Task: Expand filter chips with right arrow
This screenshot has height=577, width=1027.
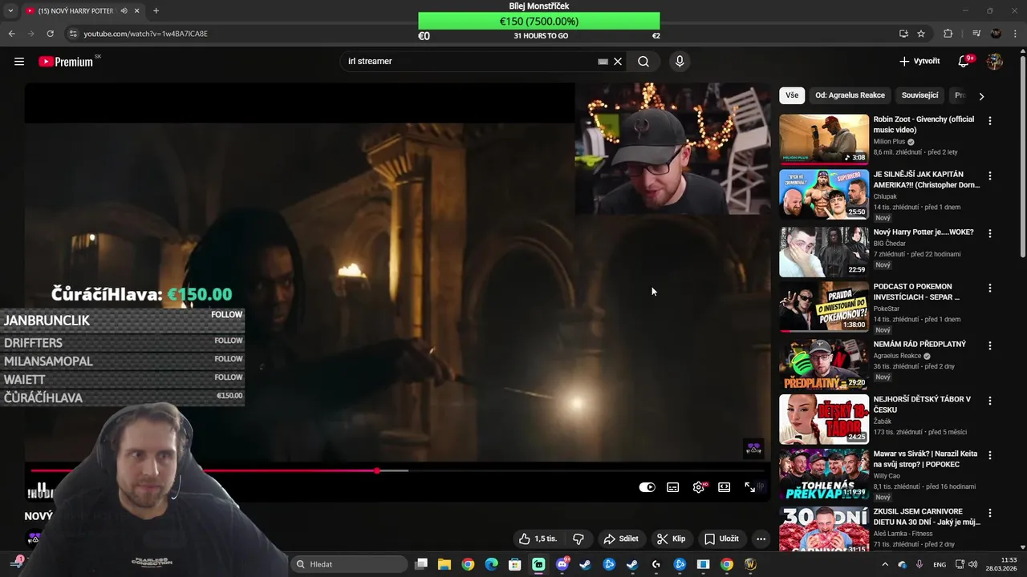Action: pos(981,96)
